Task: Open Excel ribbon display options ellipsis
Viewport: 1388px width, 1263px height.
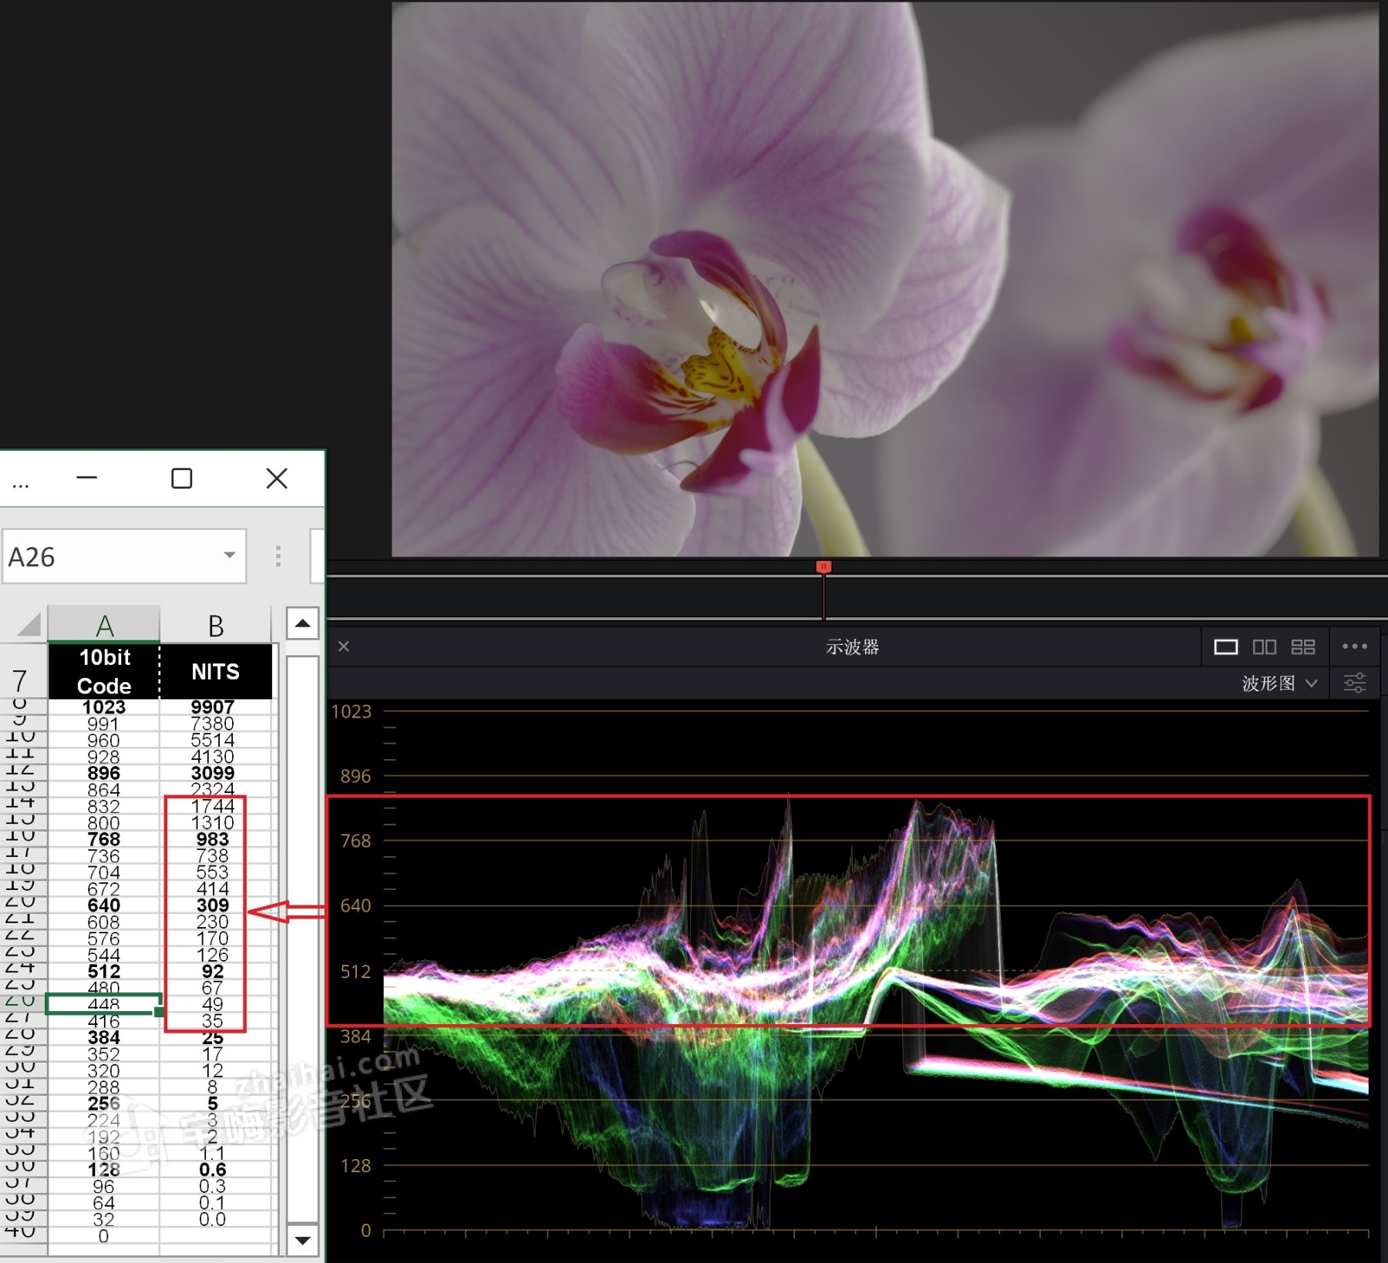Action: (x=21, y=484)
